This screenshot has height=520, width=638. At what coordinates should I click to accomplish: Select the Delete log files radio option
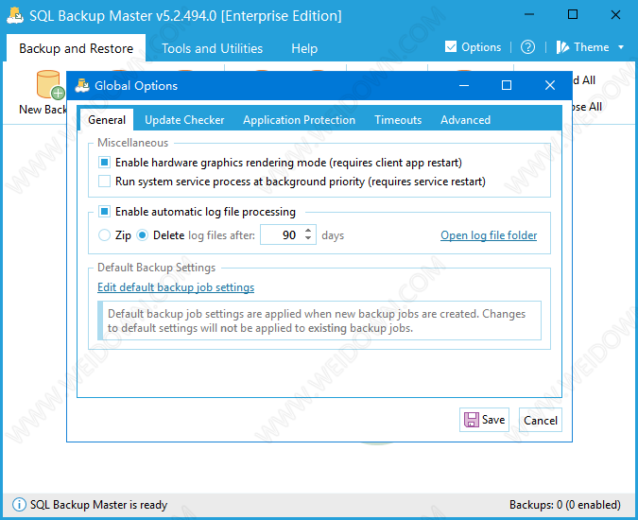pyautogui.click(x=144, y=235)
